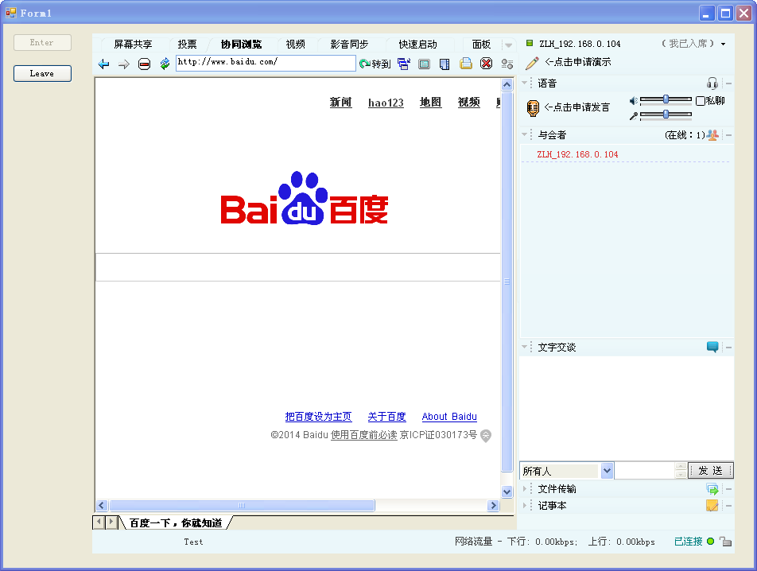Expand the 文件传输 panel section
The image size is (757, 571).
(x=525, y=489)
